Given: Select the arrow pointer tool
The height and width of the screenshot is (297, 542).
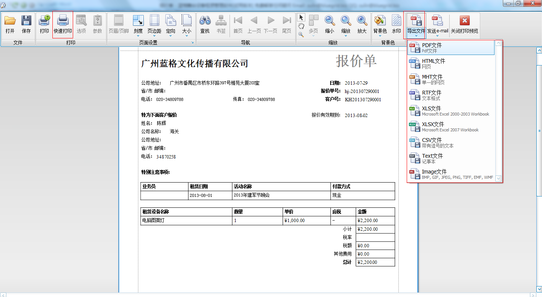Looking at the screenshot, I should click(301, 17).
